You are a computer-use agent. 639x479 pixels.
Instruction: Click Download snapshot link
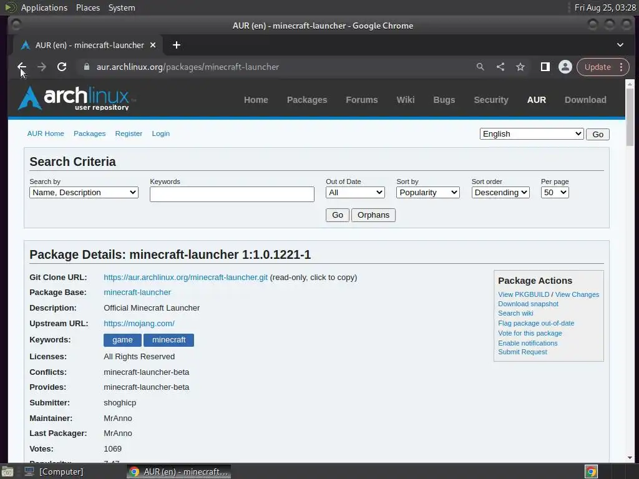(528, 304)
